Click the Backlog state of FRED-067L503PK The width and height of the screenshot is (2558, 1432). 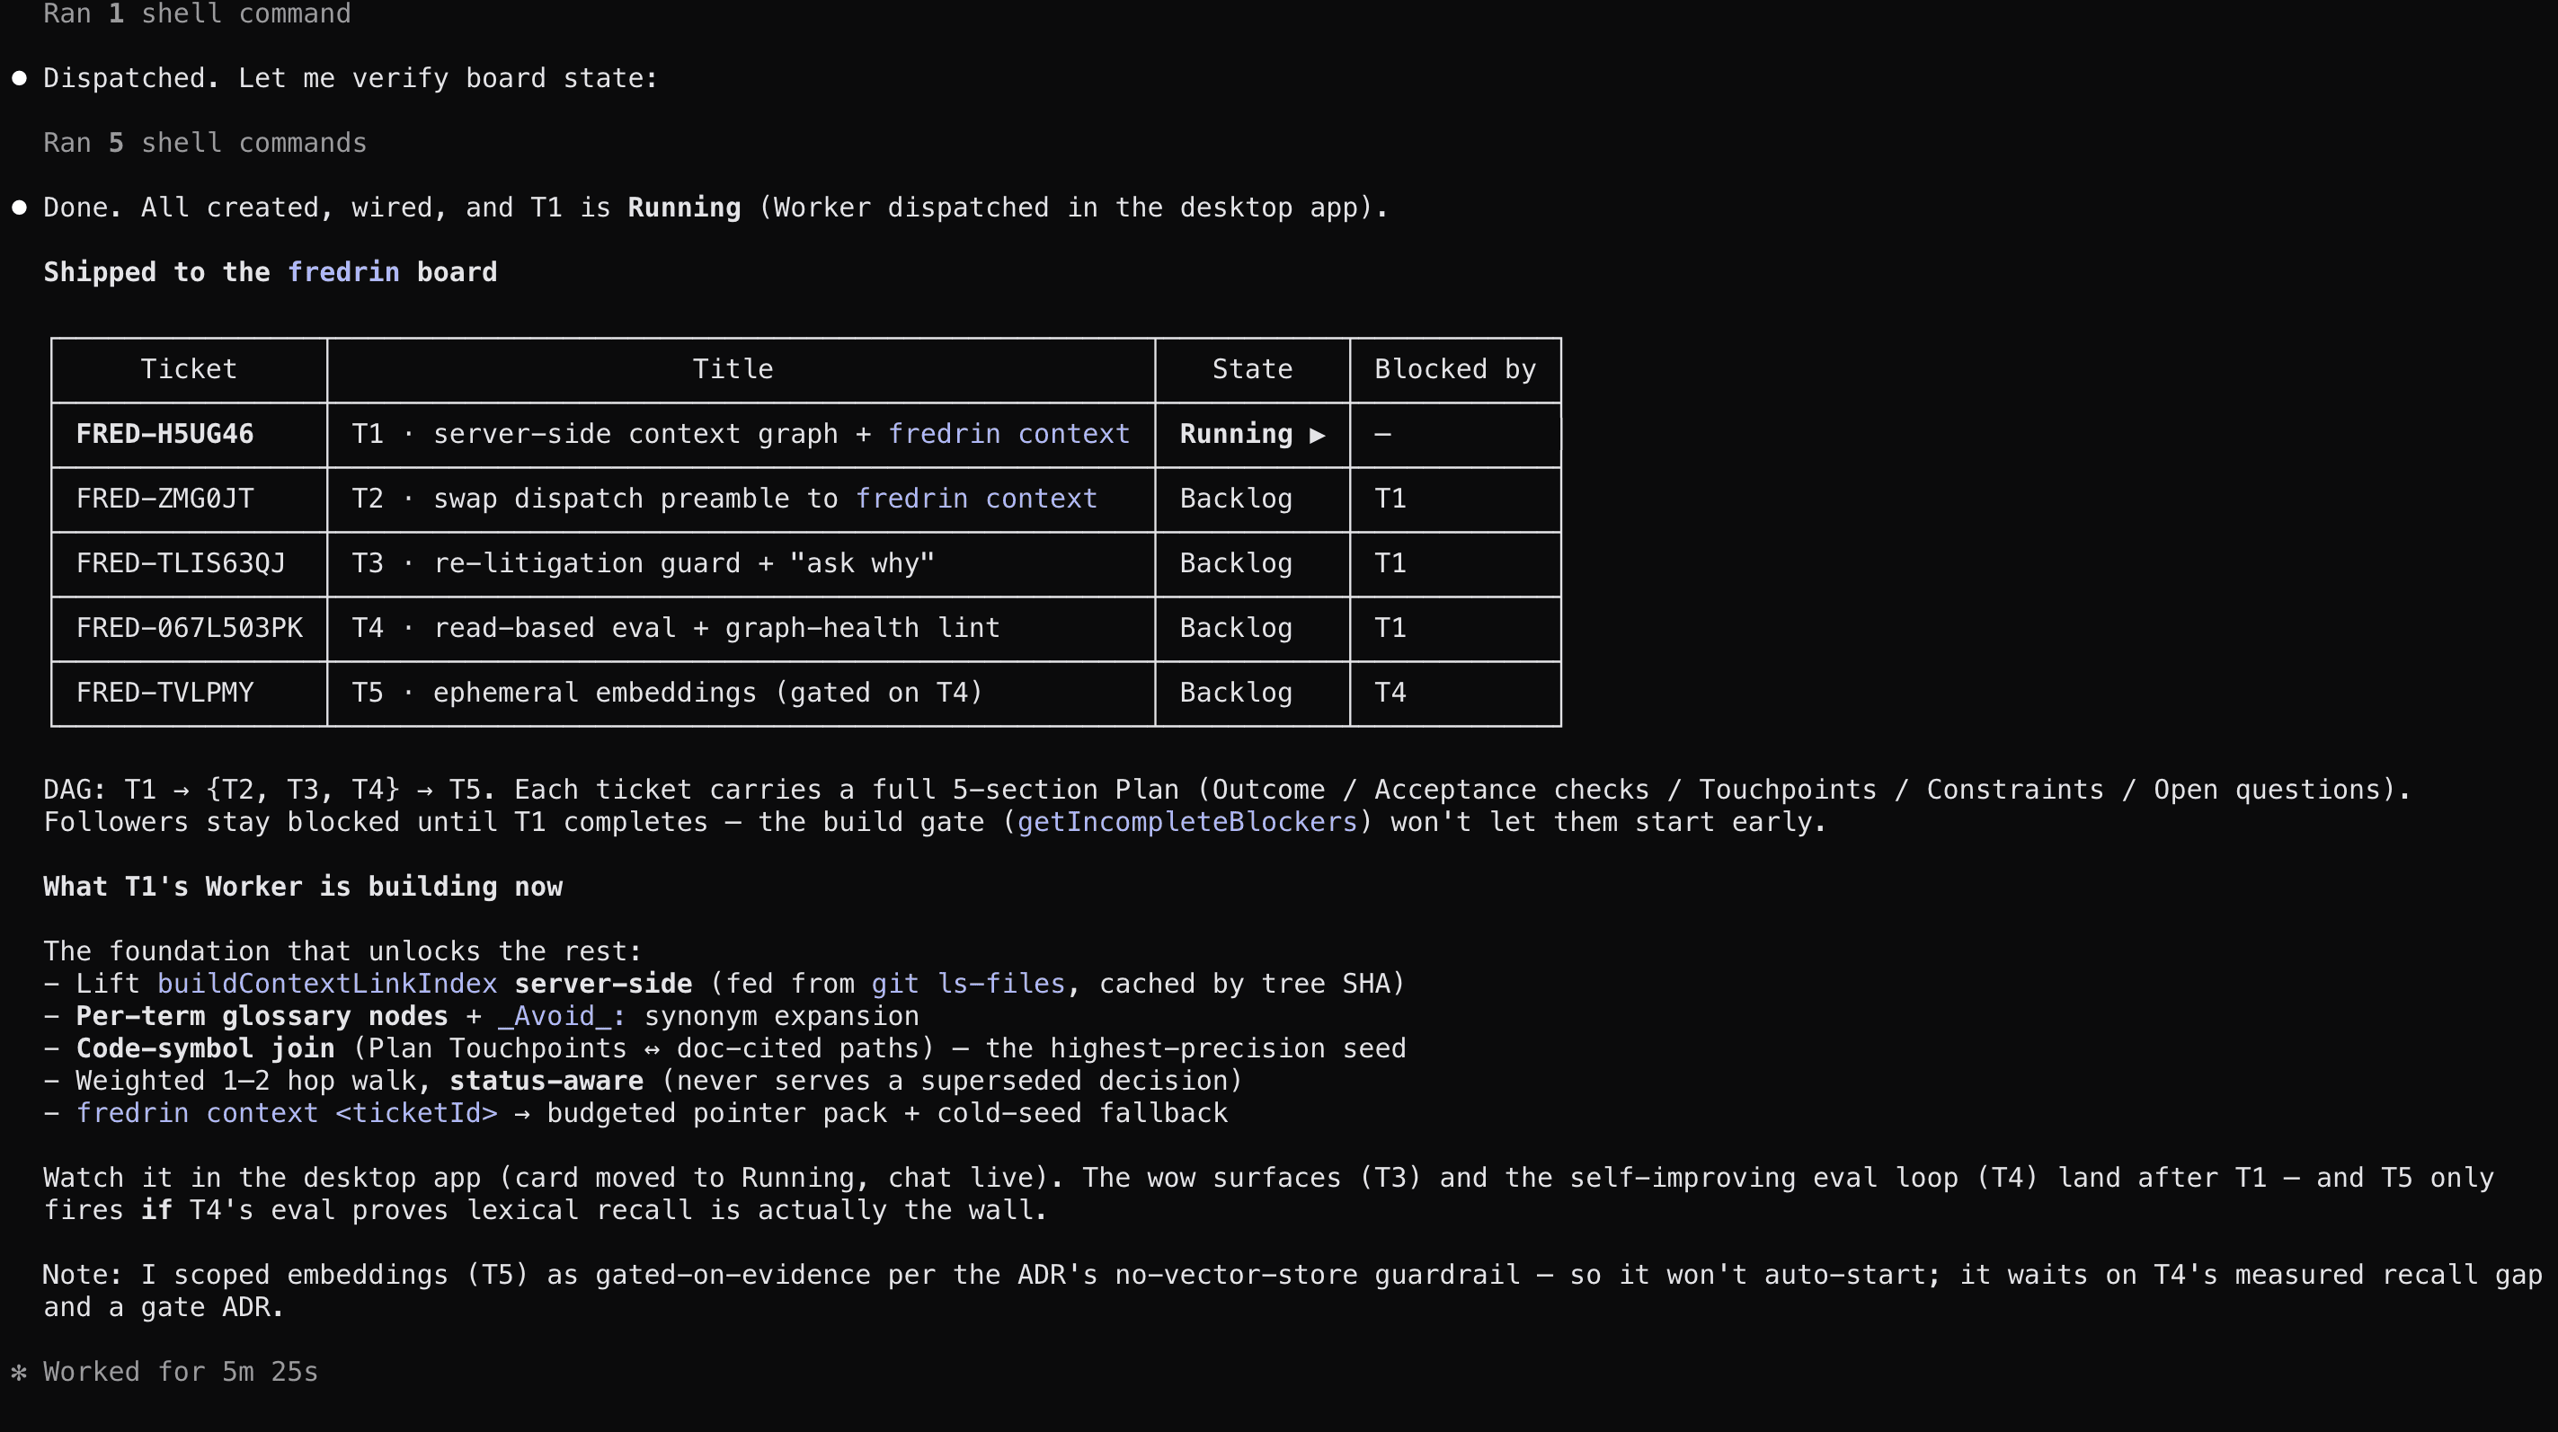click(x=1236, y=627)
